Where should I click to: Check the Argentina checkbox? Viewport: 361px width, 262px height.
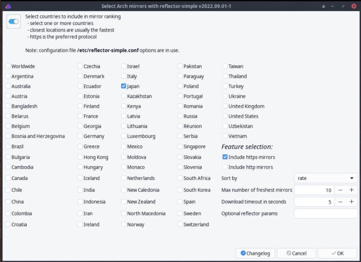point(8,76)
